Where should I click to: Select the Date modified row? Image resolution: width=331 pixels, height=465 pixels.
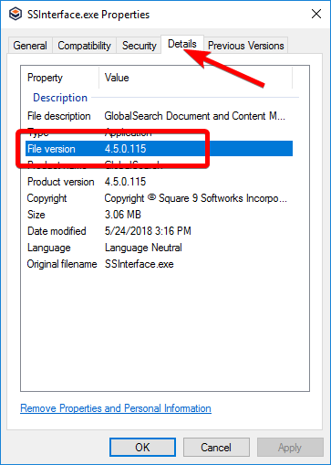tap(159, 231)
